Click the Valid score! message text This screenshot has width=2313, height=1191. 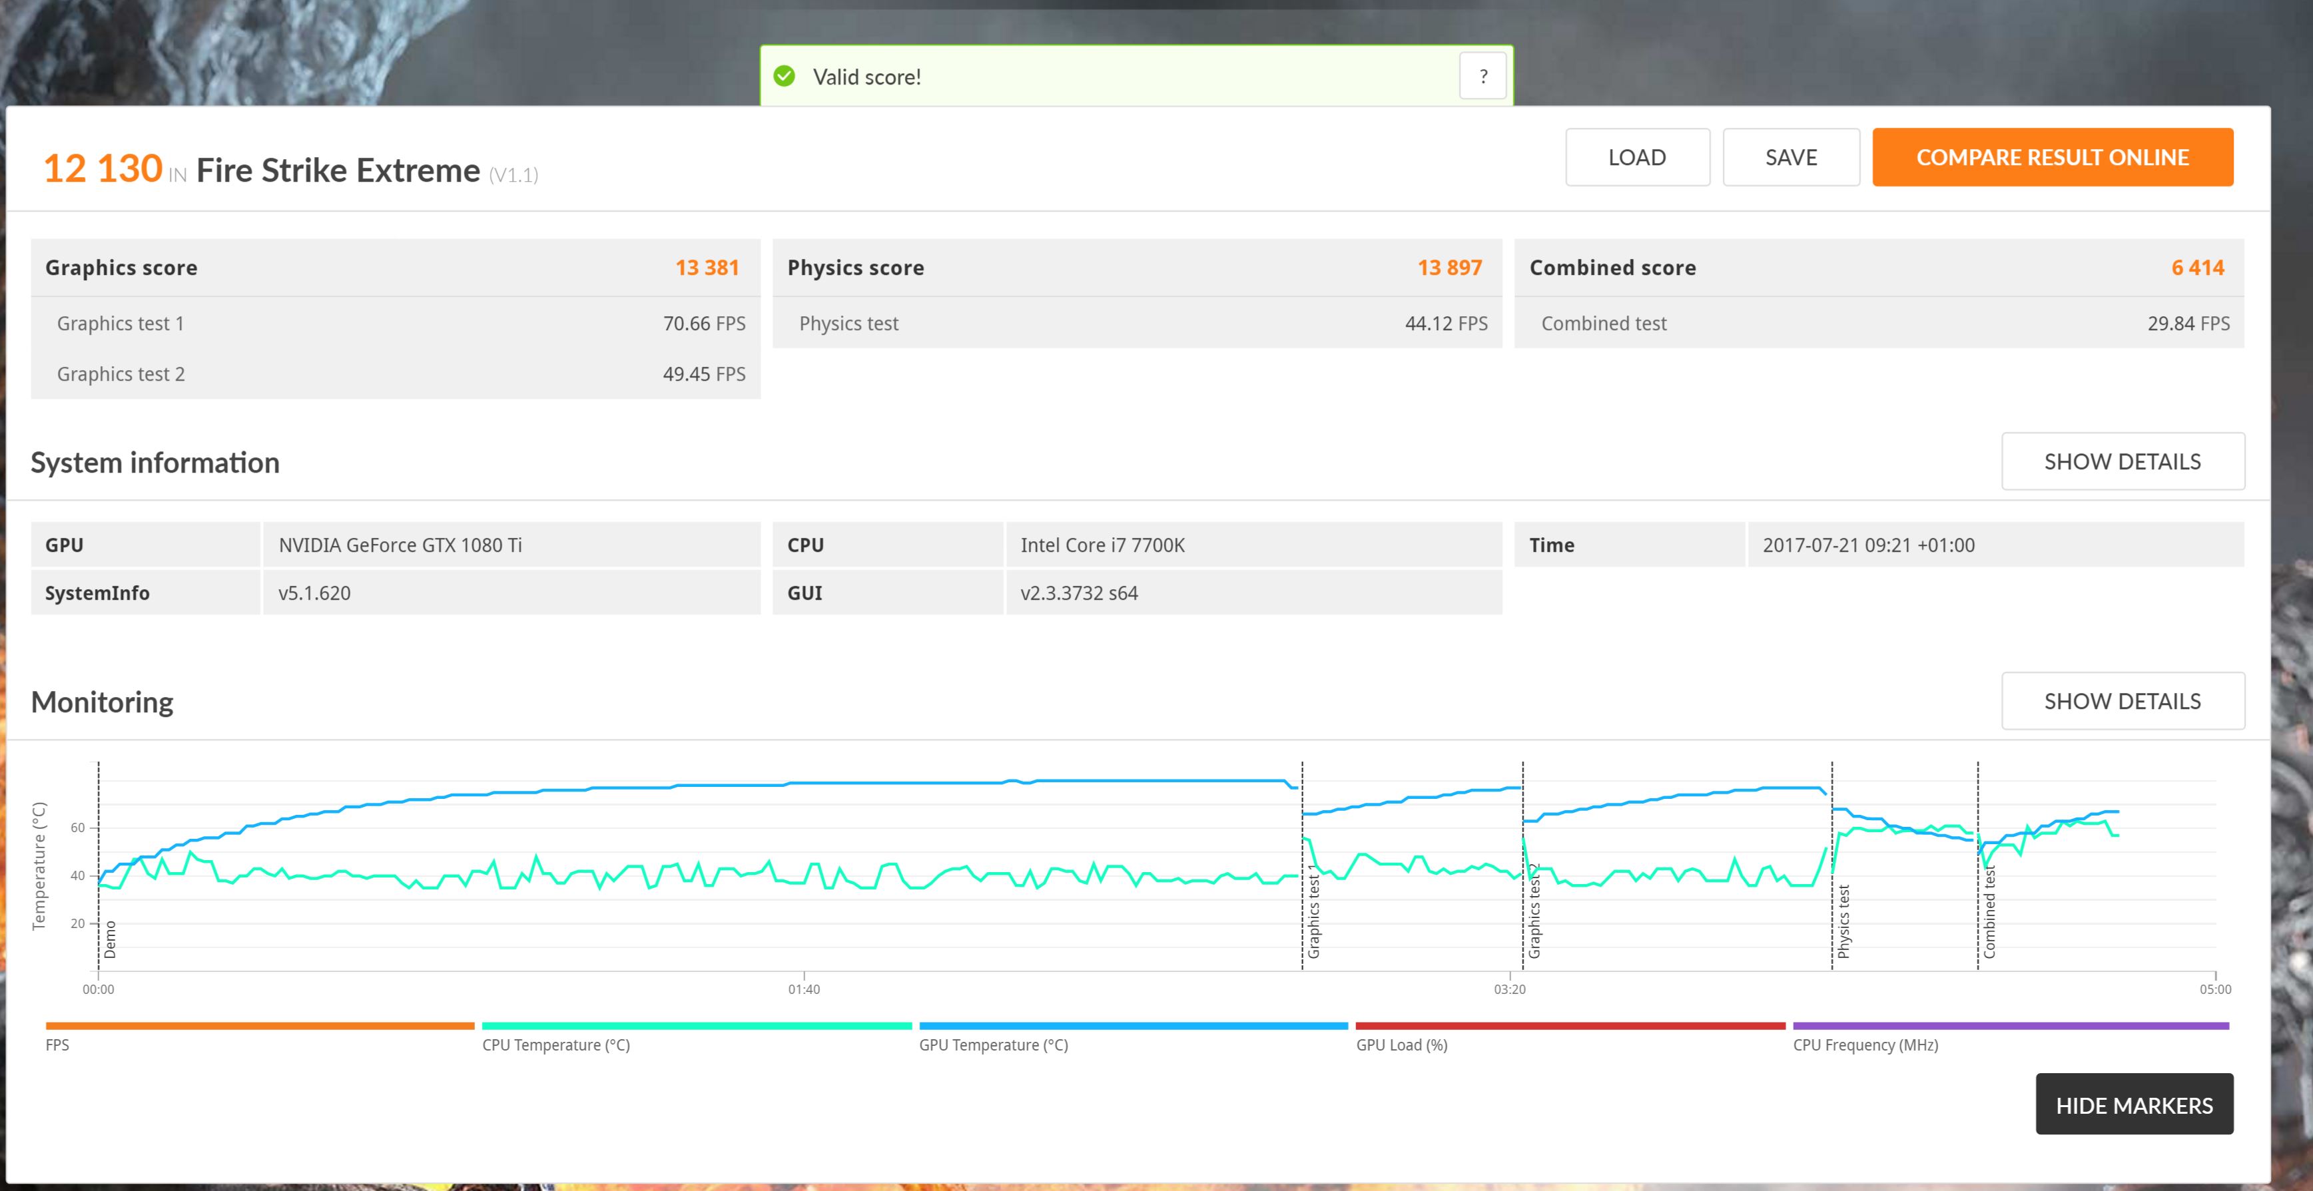[x=866, y=77]
